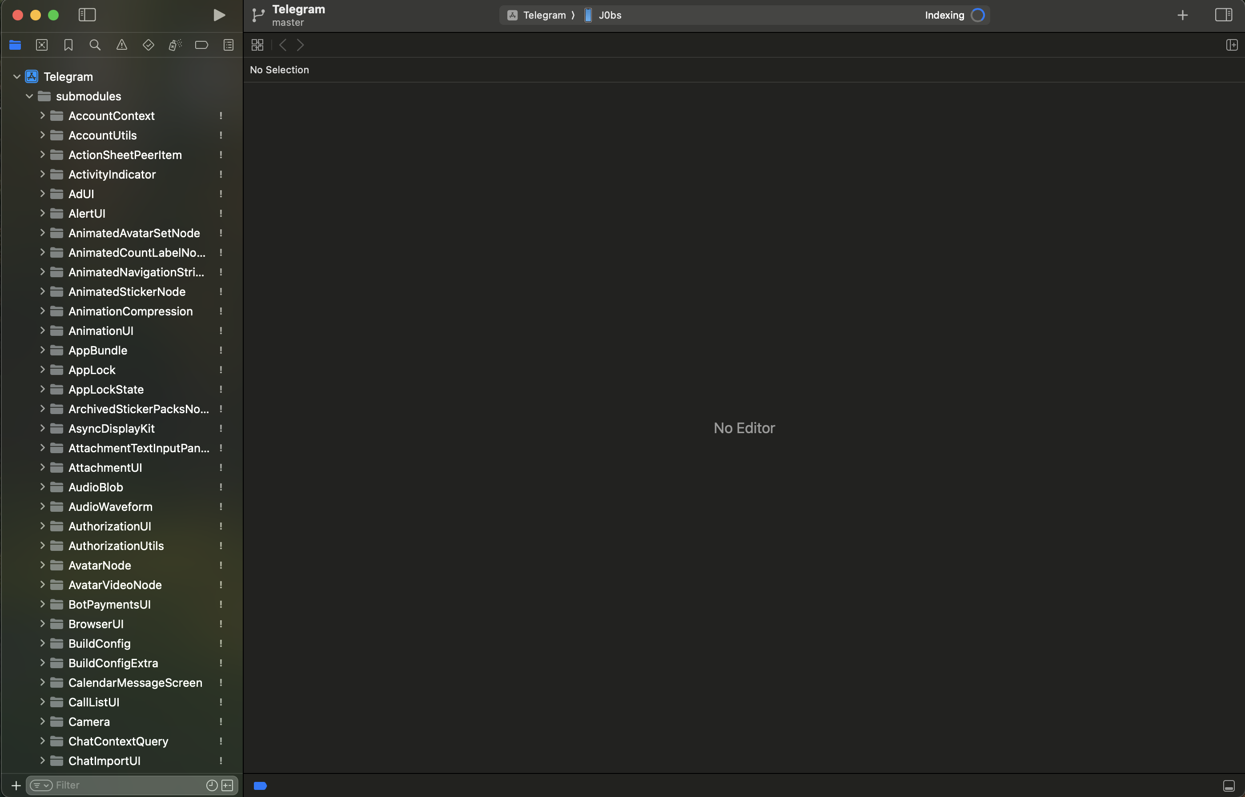Go forward in editor history
The image size is (1245, 797).
coord(301,45)
